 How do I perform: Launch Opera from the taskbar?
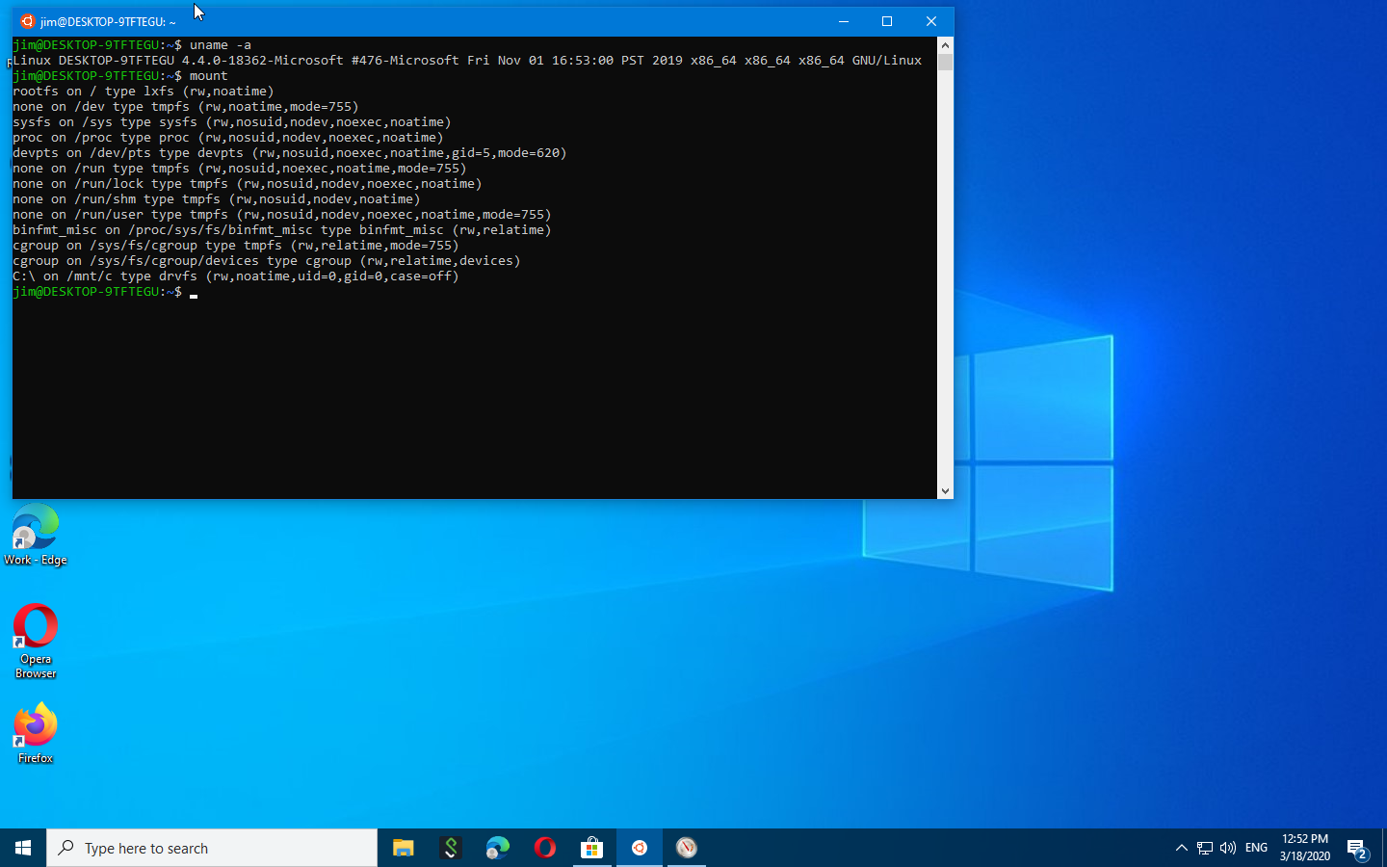pyautogui.click(x=544, y=848)
